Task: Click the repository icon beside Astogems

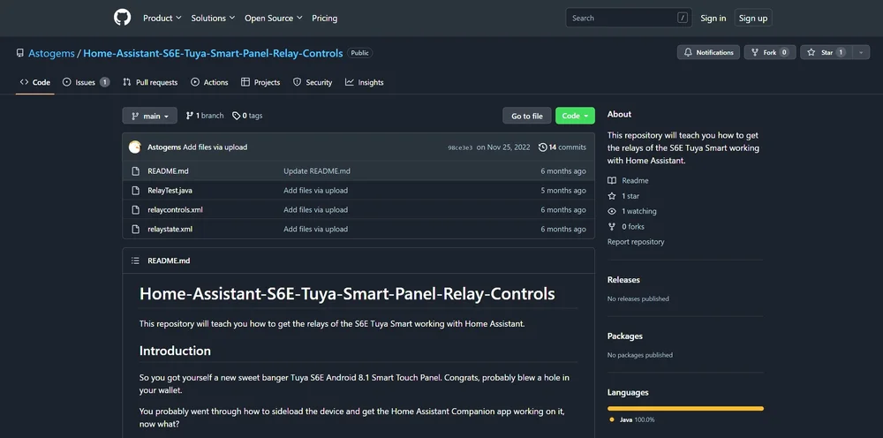Action: tap(20, 53)
